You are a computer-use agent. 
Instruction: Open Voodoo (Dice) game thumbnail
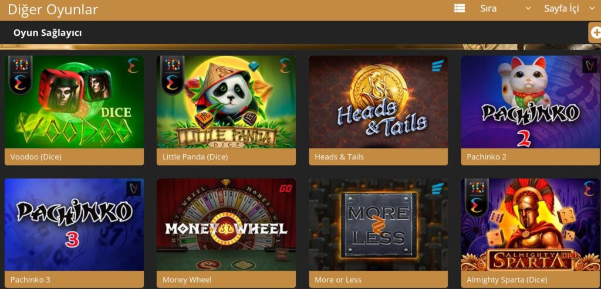(x=74, y=102)
